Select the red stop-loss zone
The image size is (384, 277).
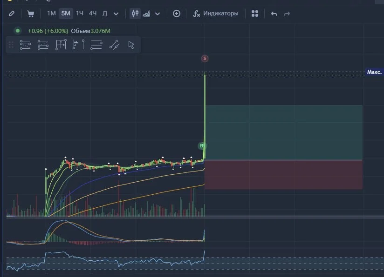tap(284, 175)
